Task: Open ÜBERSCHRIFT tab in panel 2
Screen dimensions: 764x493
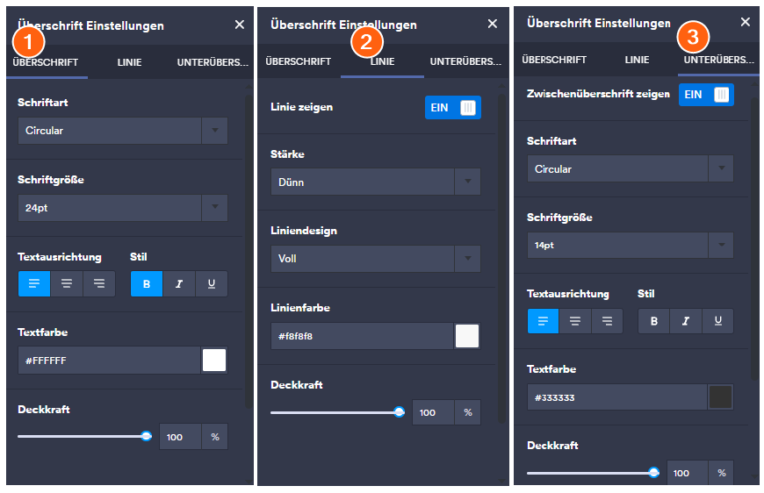Action: tap(299, 61)
